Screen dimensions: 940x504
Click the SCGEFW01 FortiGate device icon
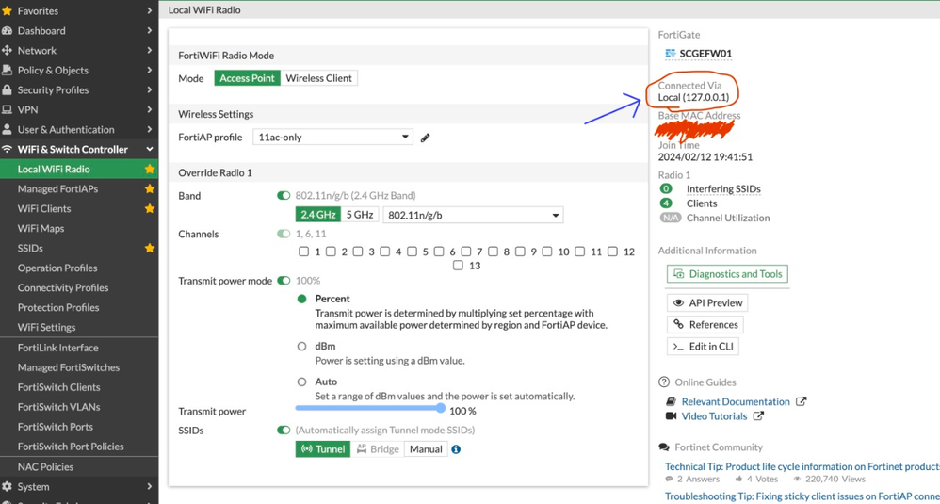[x=671, y=54]
